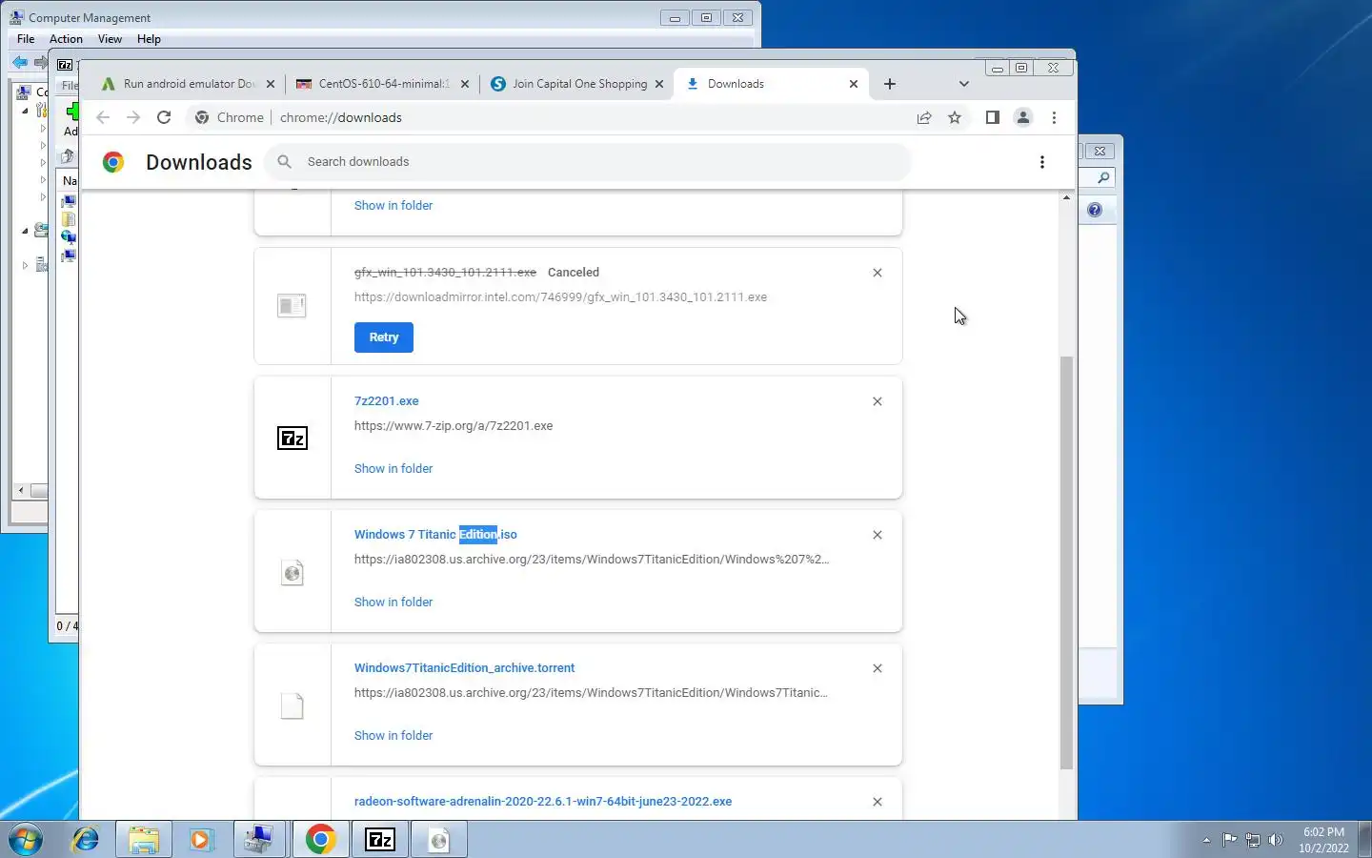Close the CentOS-610-64-minimal tab
The width and height of the screenshot is (1372, 858).
(x=465, y=84)
